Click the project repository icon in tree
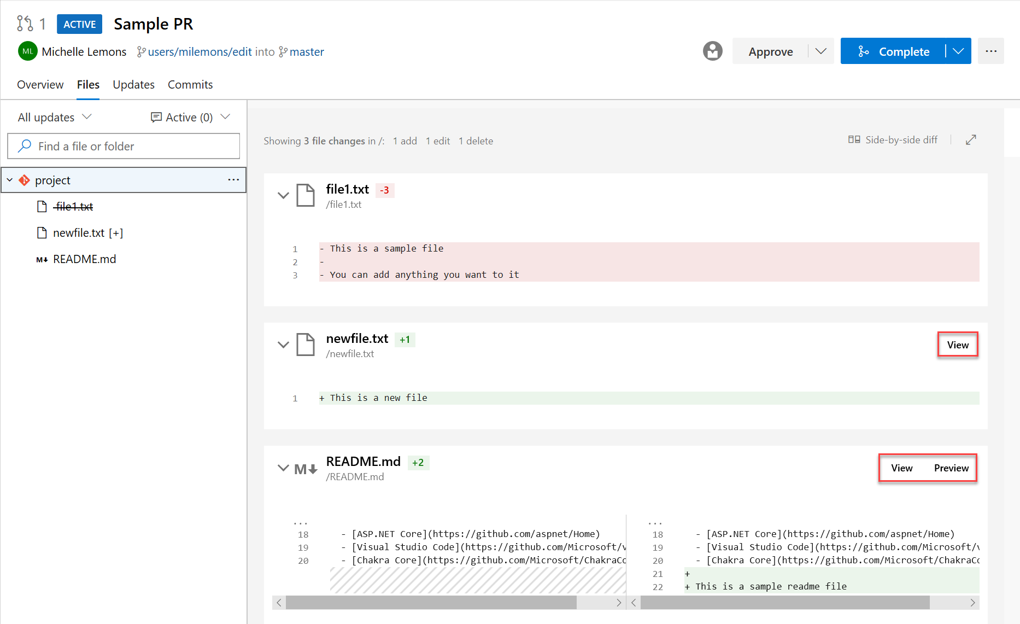The width and height of the screenshot is (1020, 624). pyautogui.click(x=24, y=180)
